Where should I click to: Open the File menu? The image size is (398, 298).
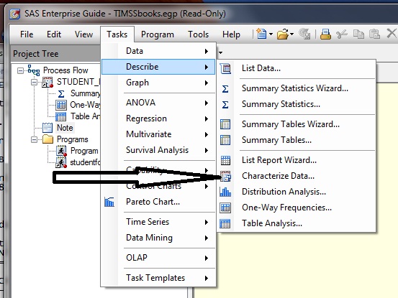click(x=27, y=34)
